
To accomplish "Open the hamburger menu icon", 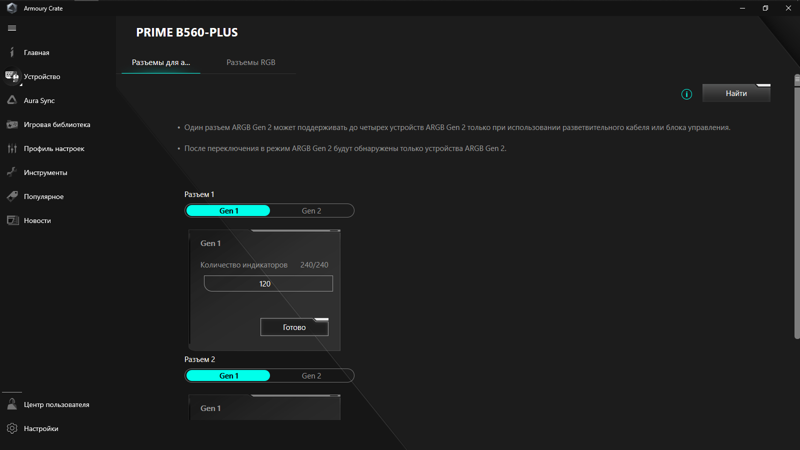I will tap(12, 28).
